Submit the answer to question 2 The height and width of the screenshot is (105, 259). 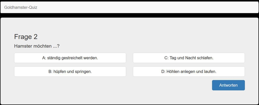pyautogui.click(x=228, y=85)
